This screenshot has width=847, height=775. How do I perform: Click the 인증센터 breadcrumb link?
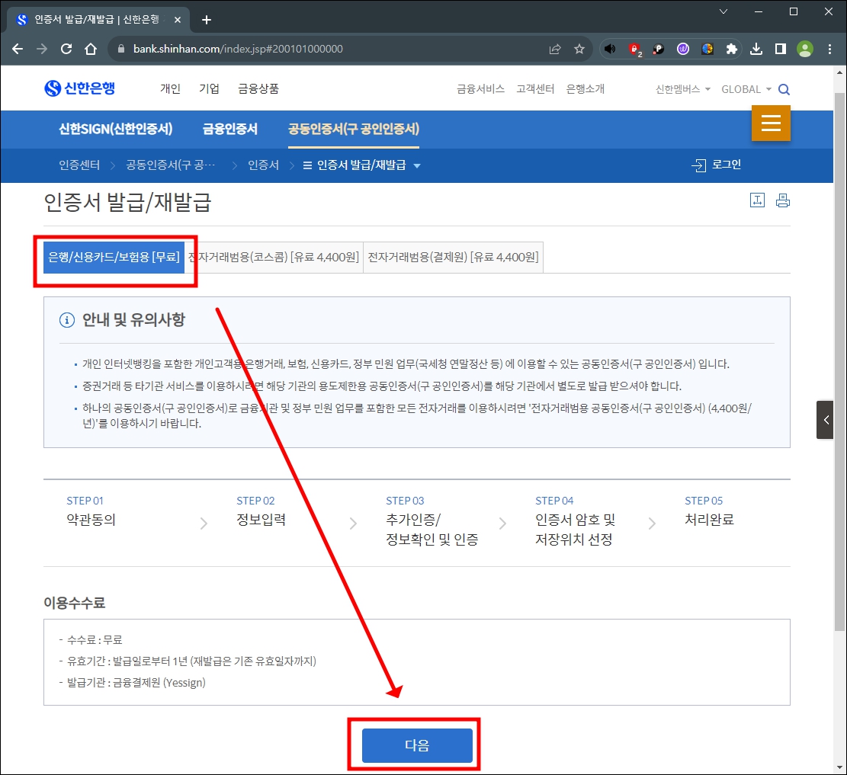(x=79, y=165)
